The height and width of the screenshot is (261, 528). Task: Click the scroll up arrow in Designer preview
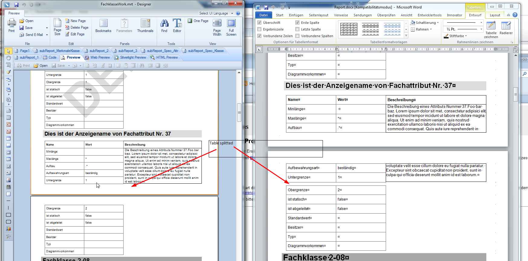coord(239,72)
